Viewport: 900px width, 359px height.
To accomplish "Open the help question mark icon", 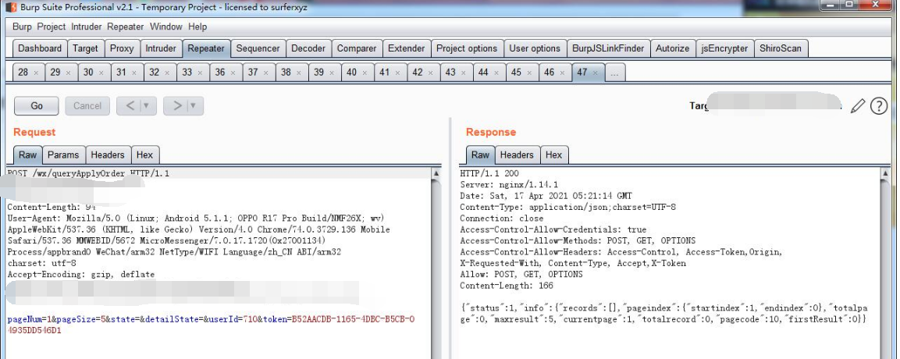I will [x=879, y=105].
